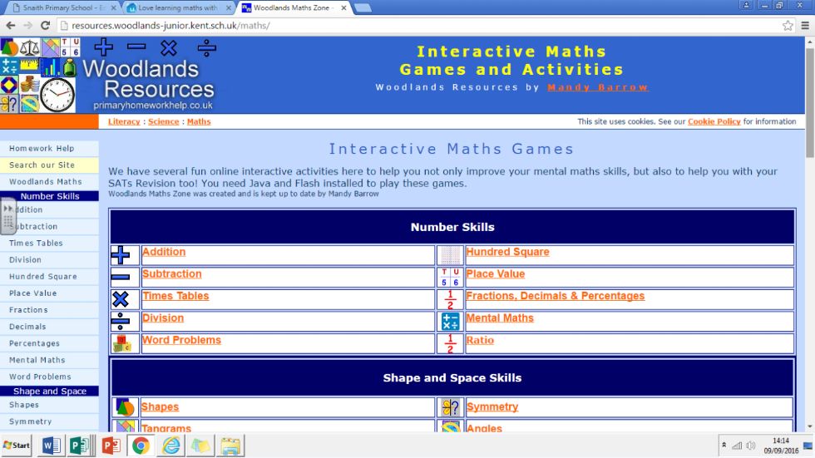Open the Mental Maths link in table
The height and width of the screenshot is (458, 815).
(500, 318)
